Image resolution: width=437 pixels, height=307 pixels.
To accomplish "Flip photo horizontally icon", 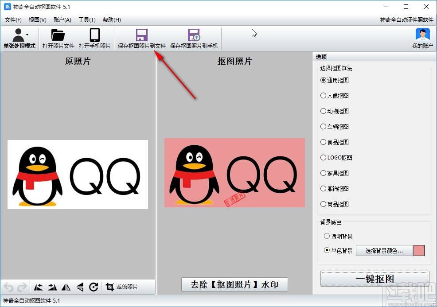I will [x=66, y=287].
